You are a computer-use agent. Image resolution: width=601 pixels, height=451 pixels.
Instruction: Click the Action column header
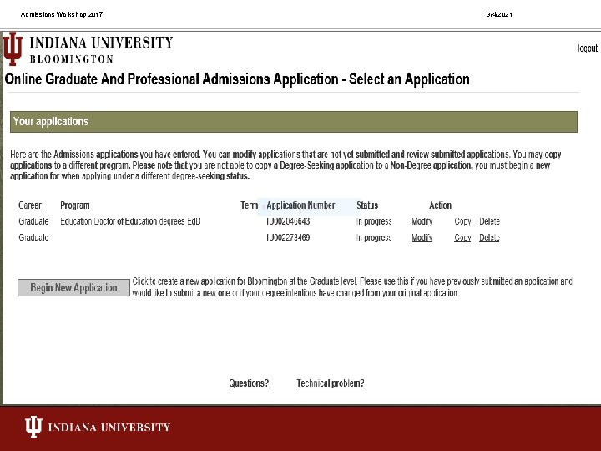(440, 205)
